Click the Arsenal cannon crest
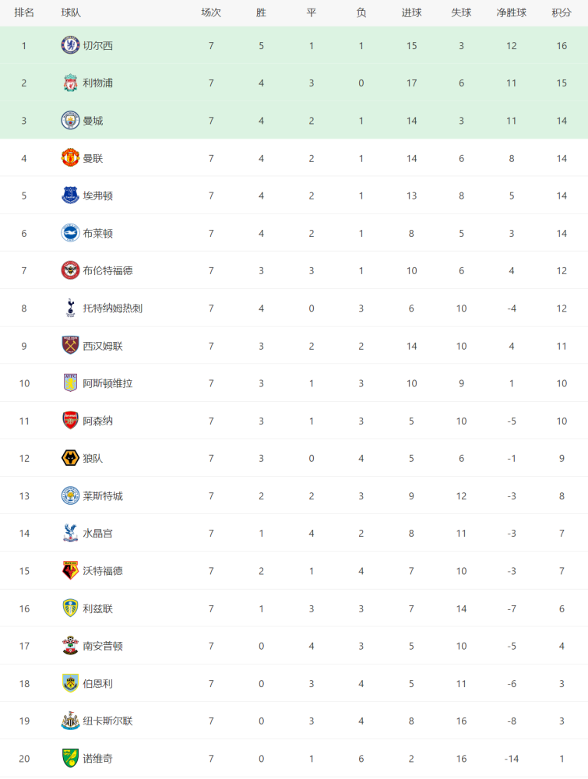Image resolution: width=588 pixels, height=779 pixels. [x=70, y=421]
